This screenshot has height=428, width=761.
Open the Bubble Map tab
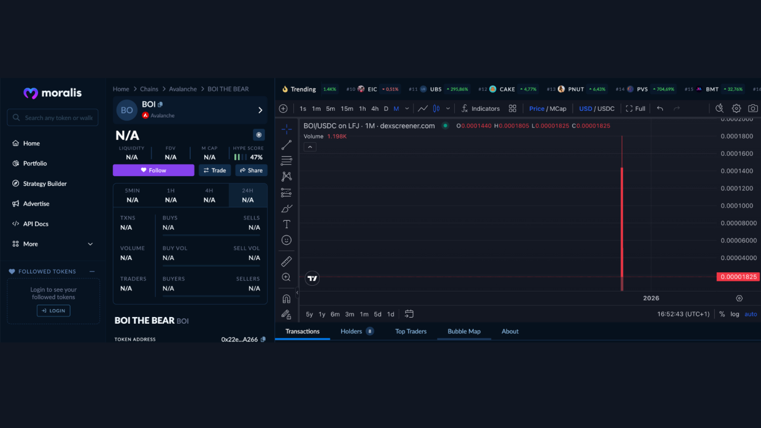[464, 331]
